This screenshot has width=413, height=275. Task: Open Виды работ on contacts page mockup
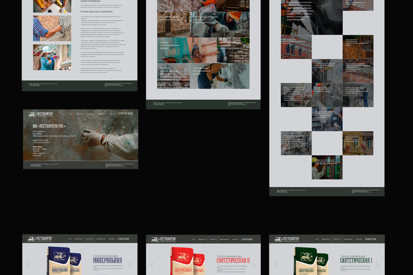click(x=79, y=114)
